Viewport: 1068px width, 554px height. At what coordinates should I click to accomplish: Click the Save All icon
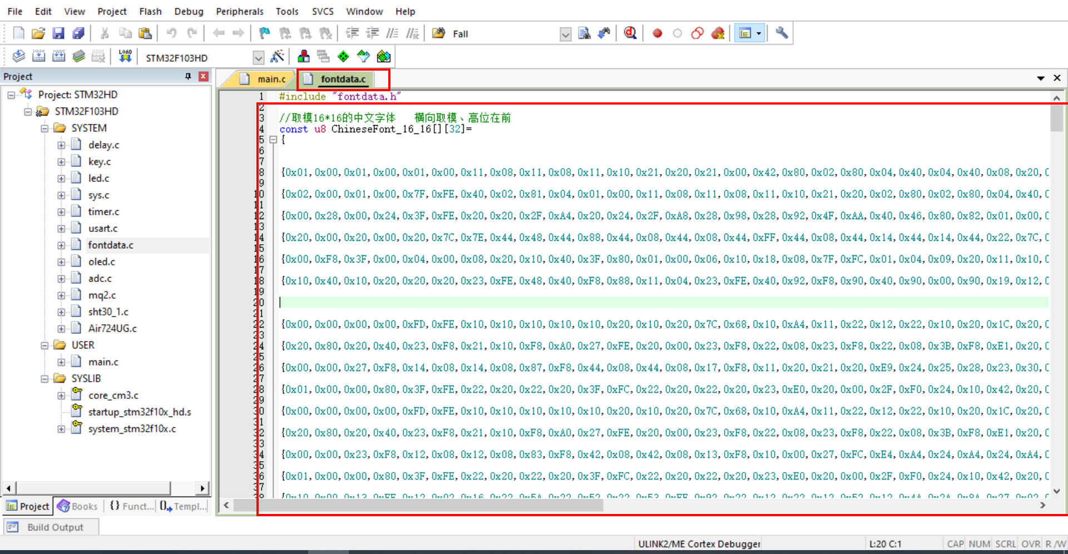pos(78,33)
